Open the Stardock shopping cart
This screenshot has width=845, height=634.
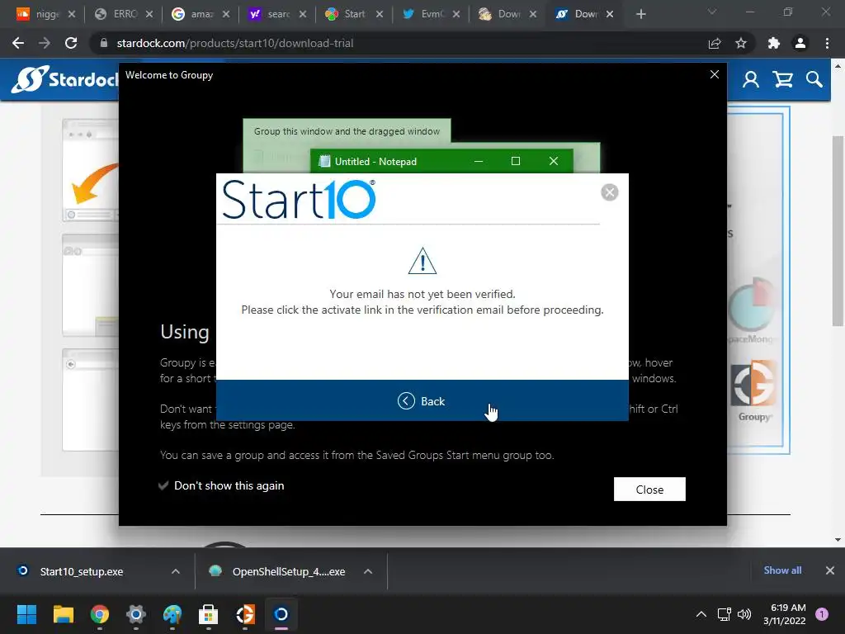point(782,80)
